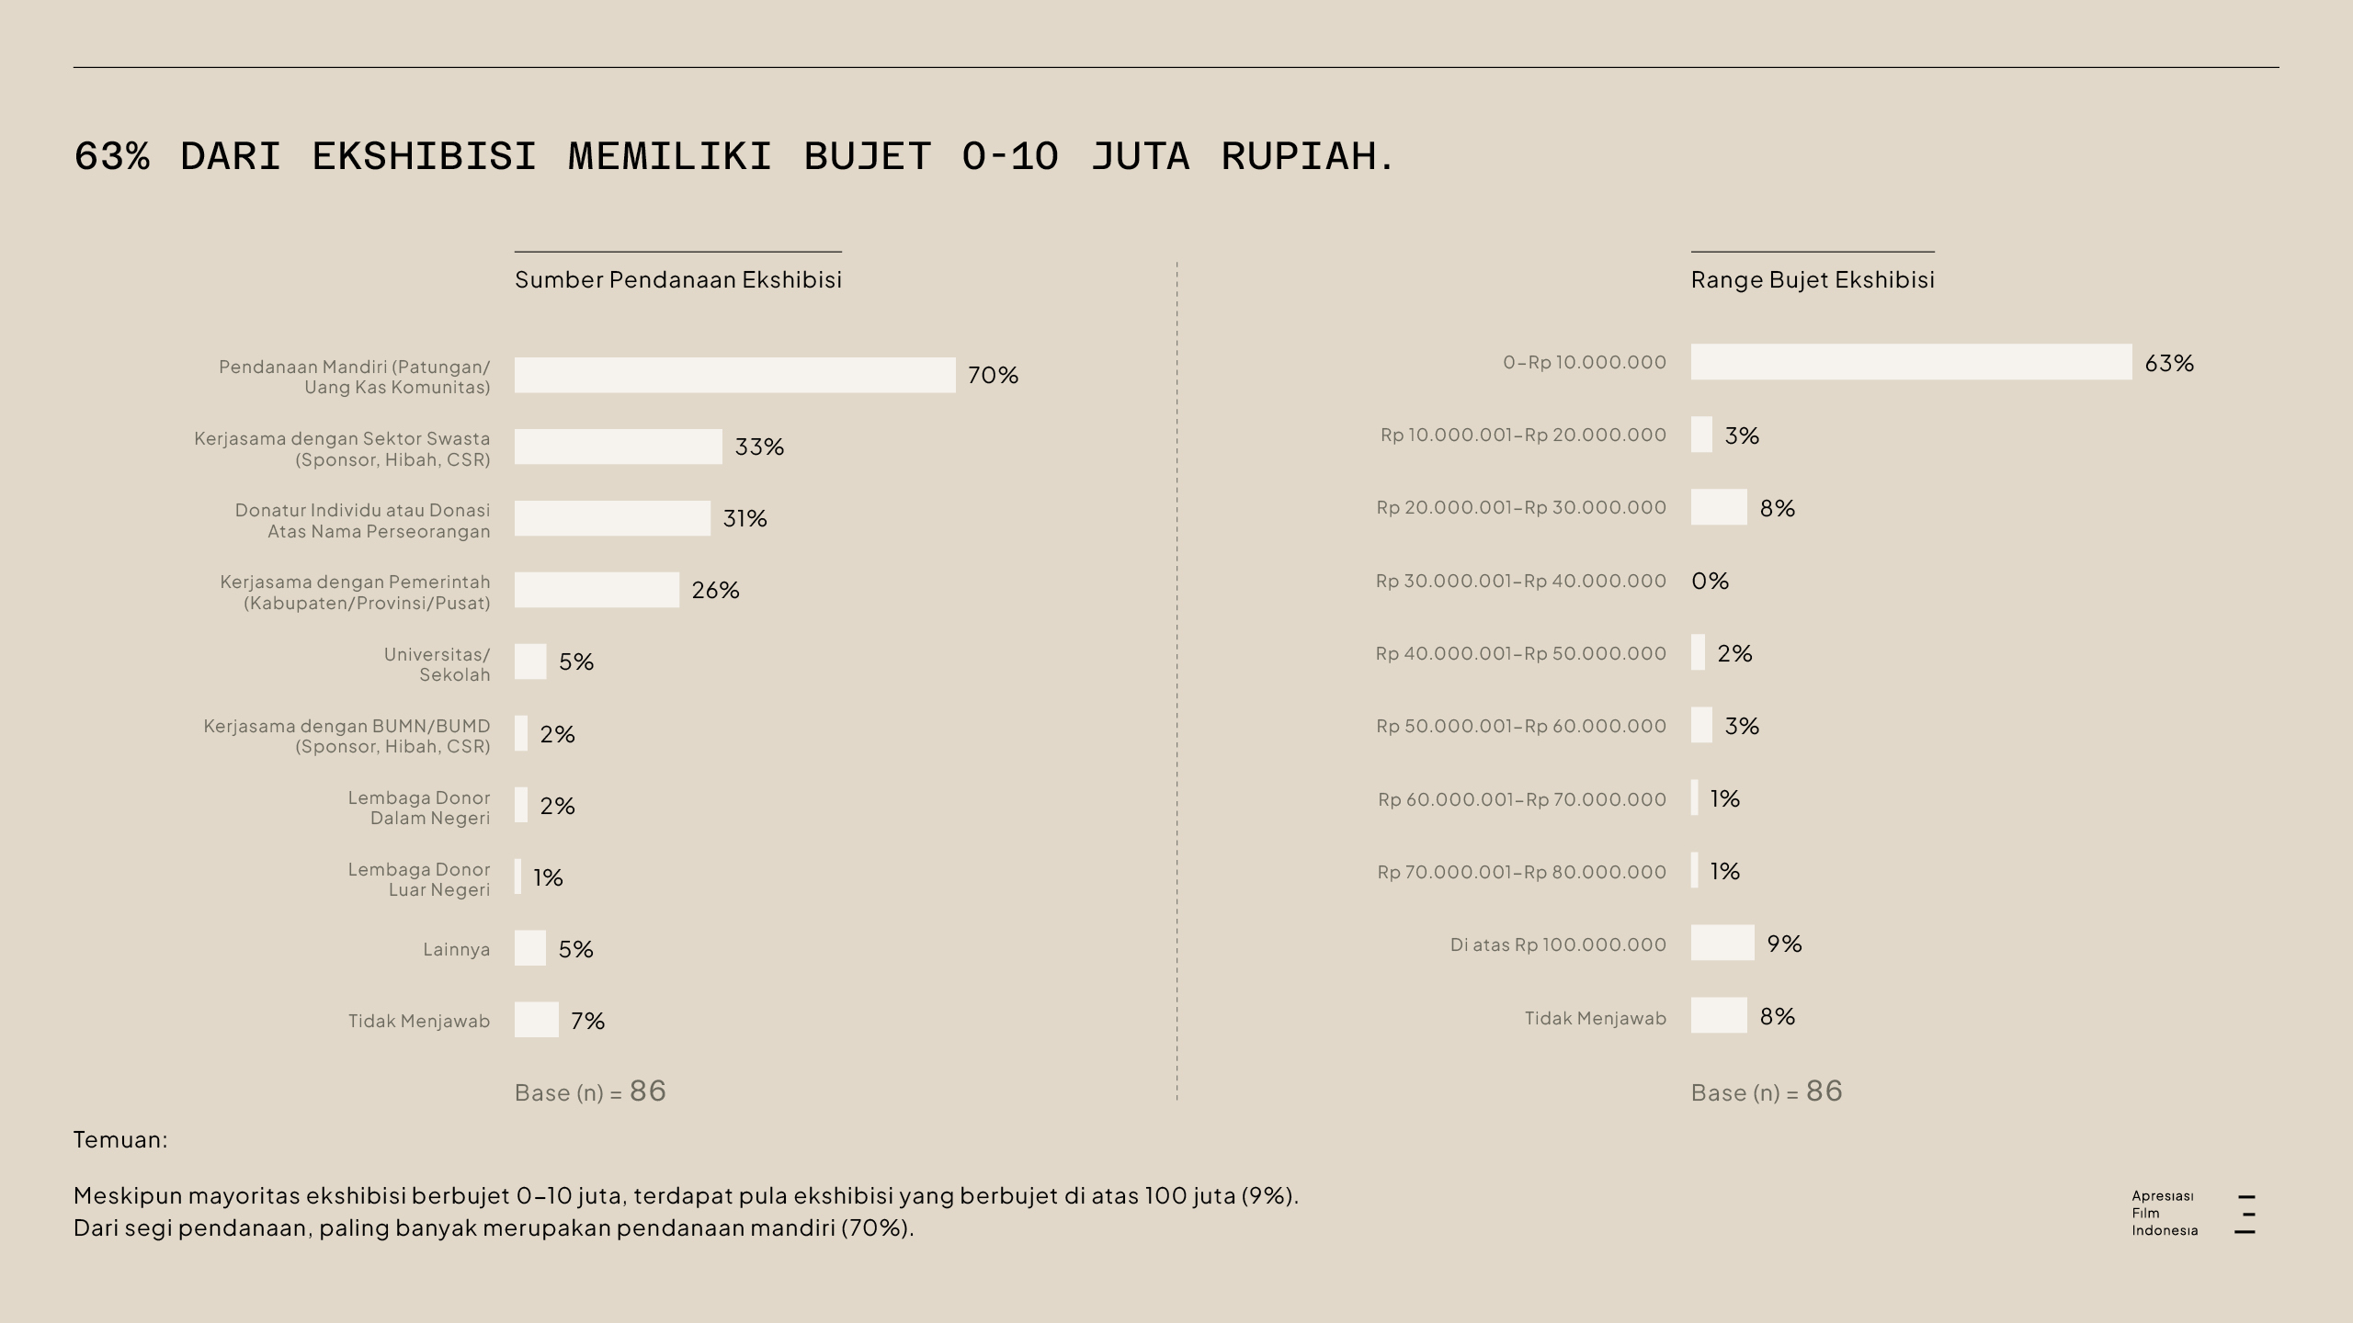Click the 9% Di atas Rp 100.000.000 bar

(1722, 944)
